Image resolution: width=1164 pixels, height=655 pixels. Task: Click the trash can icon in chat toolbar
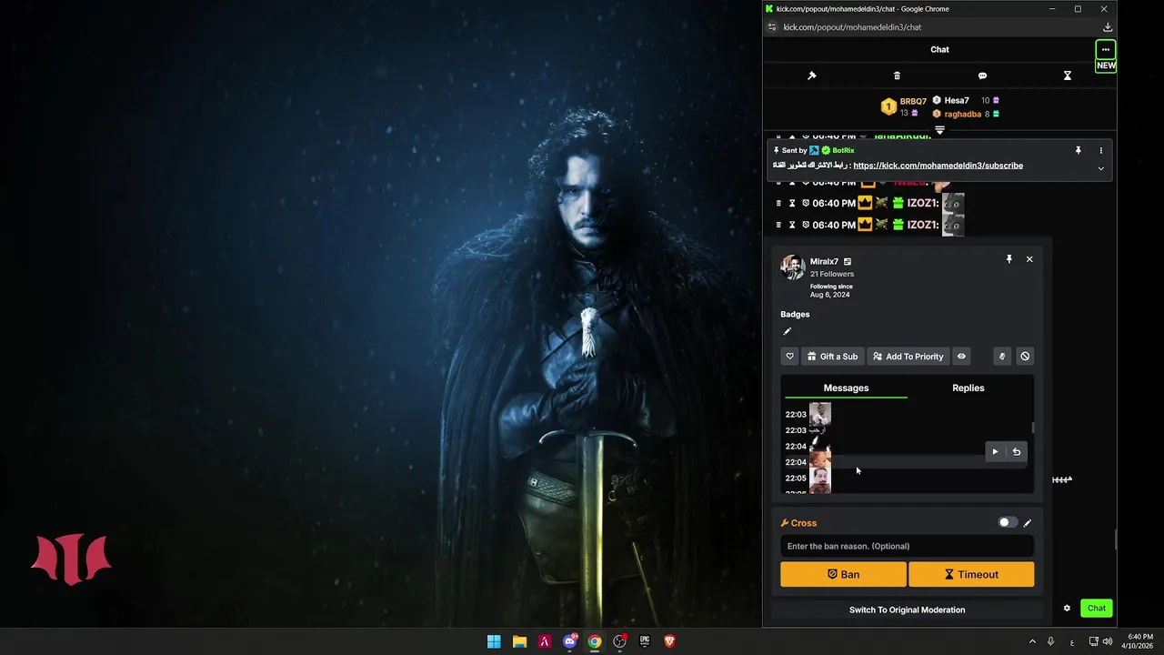(897, 76)
